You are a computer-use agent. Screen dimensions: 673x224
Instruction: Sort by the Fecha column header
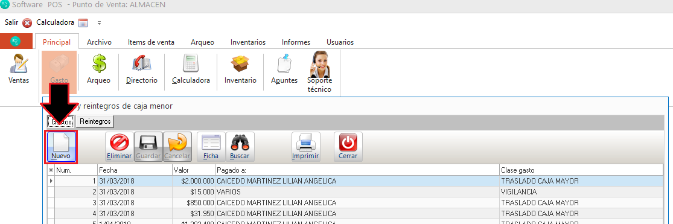coord(135,170)
